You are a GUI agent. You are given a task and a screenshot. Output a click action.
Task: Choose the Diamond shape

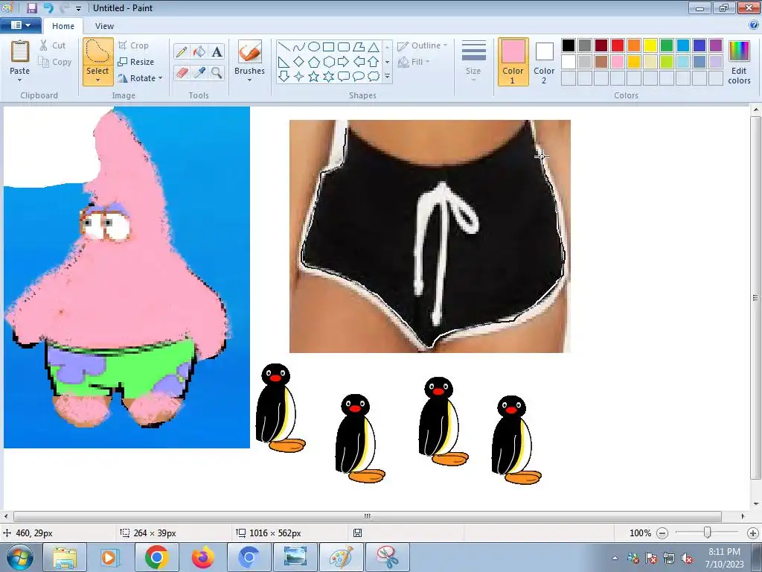(299, 62)
